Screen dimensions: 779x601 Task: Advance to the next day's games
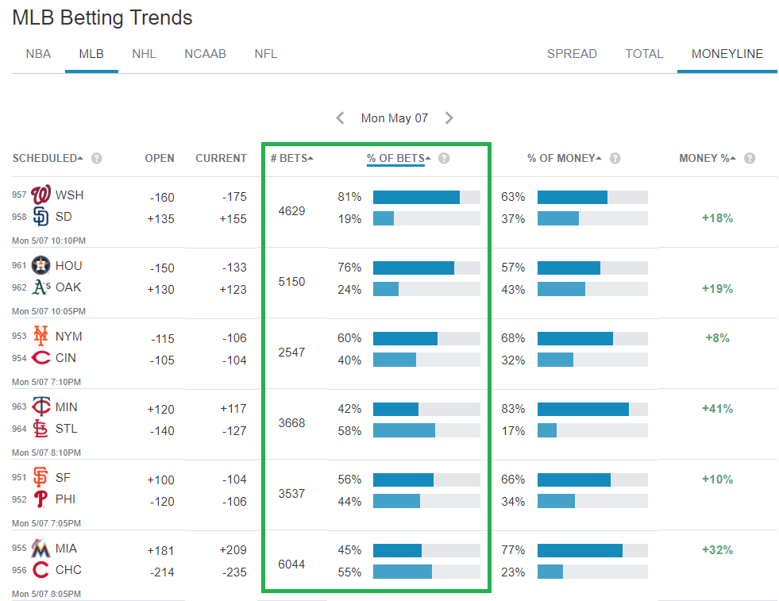click(x=449, y=118)
